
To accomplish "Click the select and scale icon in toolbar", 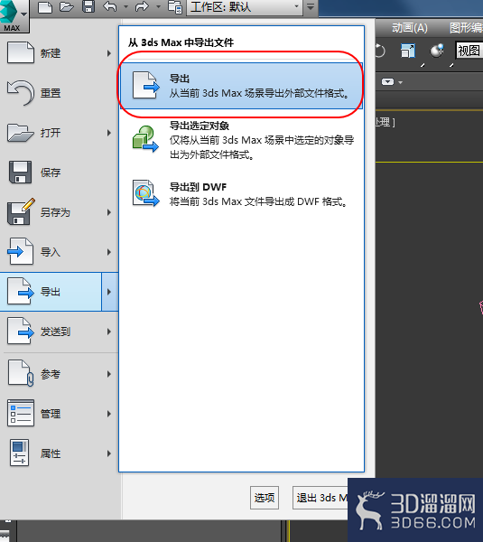I will [x=408, y=51].
